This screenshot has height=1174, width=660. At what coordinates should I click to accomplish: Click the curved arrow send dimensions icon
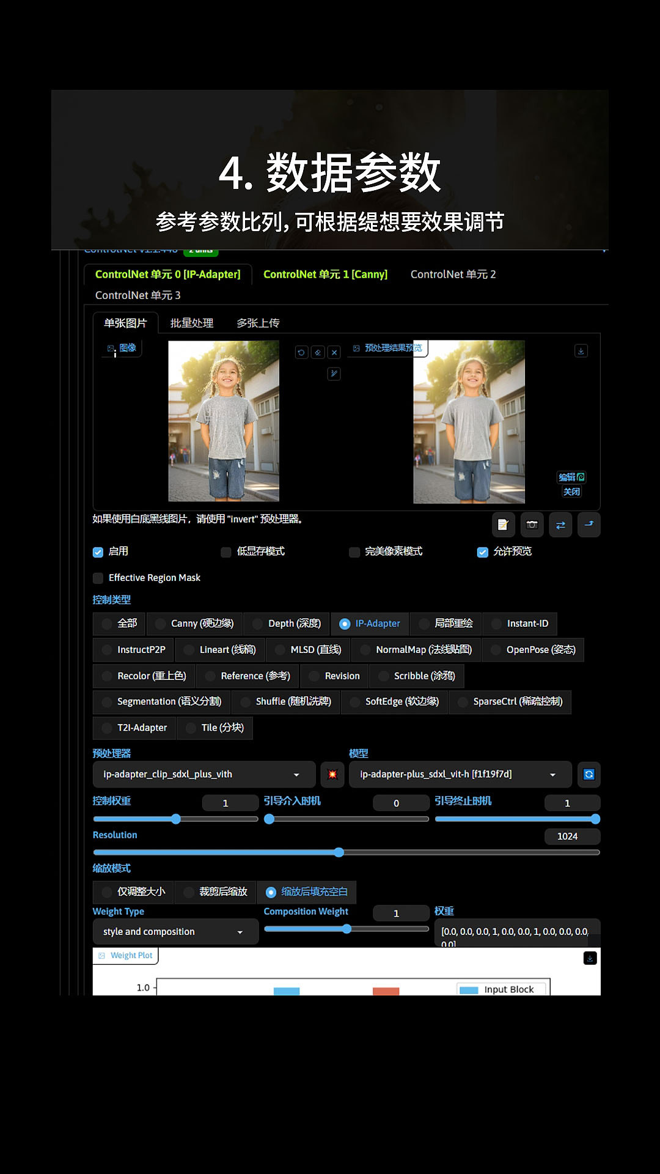coord(589,525)
